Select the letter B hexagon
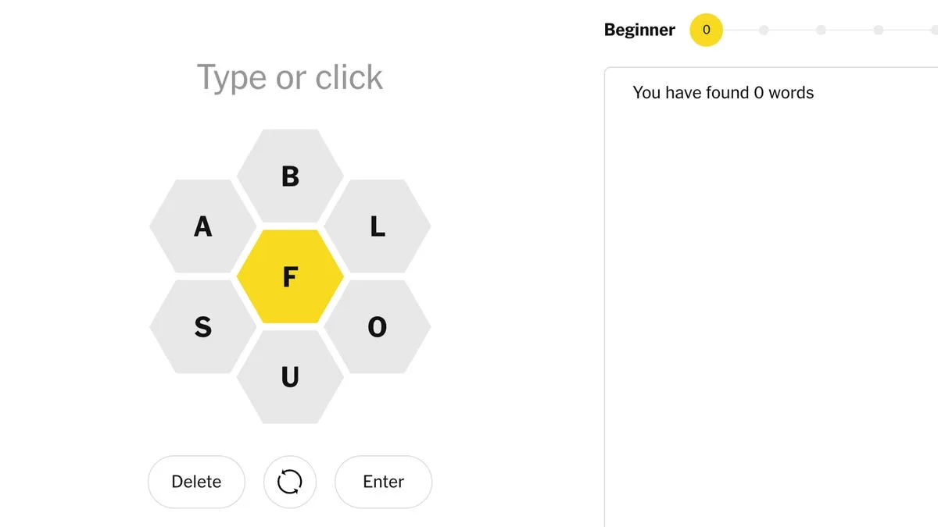The image size is (938, 527). [x=290, y=177]
